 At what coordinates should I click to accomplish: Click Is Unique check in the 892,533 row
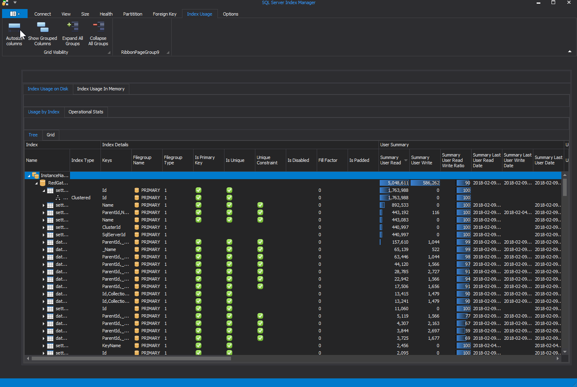(229, 205)
